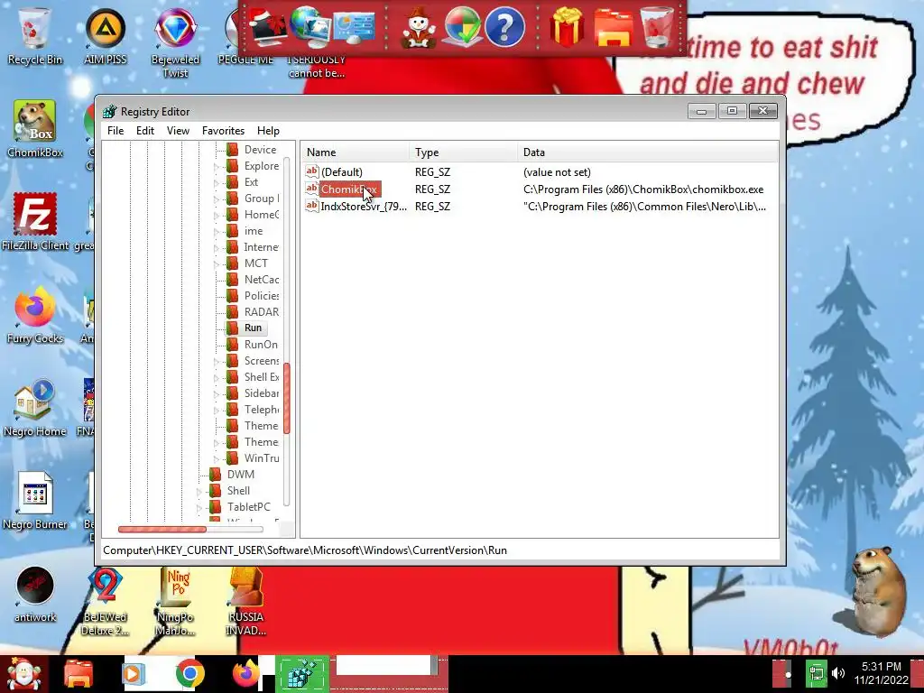
Task: Click the volume speaker tray icon
Action: click(838, 673)
